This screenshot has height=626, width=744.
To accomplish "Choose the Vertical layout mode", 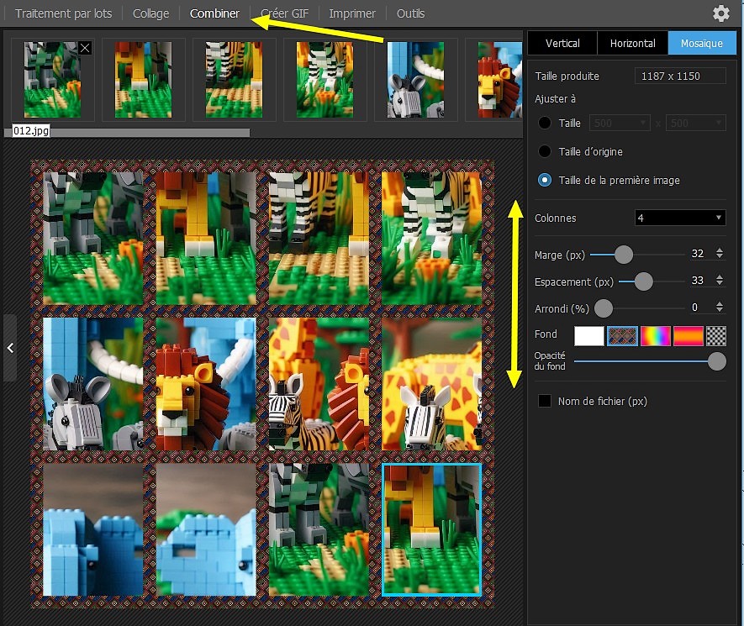I will pos(562,43).
